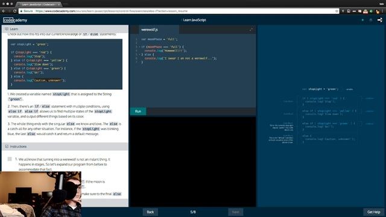Click the macOS green window maximize dot

(11, 4)
